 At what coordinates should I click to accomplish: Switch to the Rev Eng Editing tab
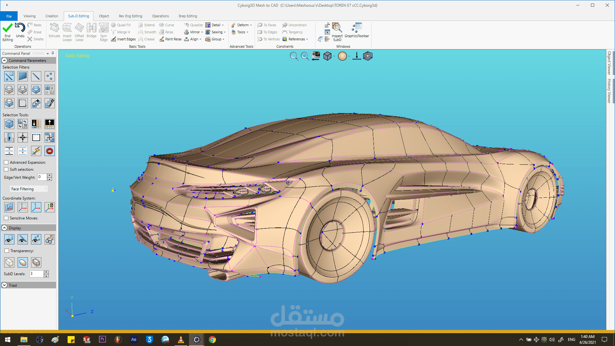[130, 16]
